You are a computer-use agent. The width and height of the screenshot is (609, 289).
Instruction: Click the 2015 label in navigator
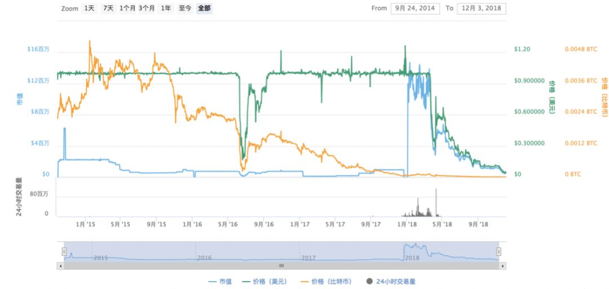100,257
